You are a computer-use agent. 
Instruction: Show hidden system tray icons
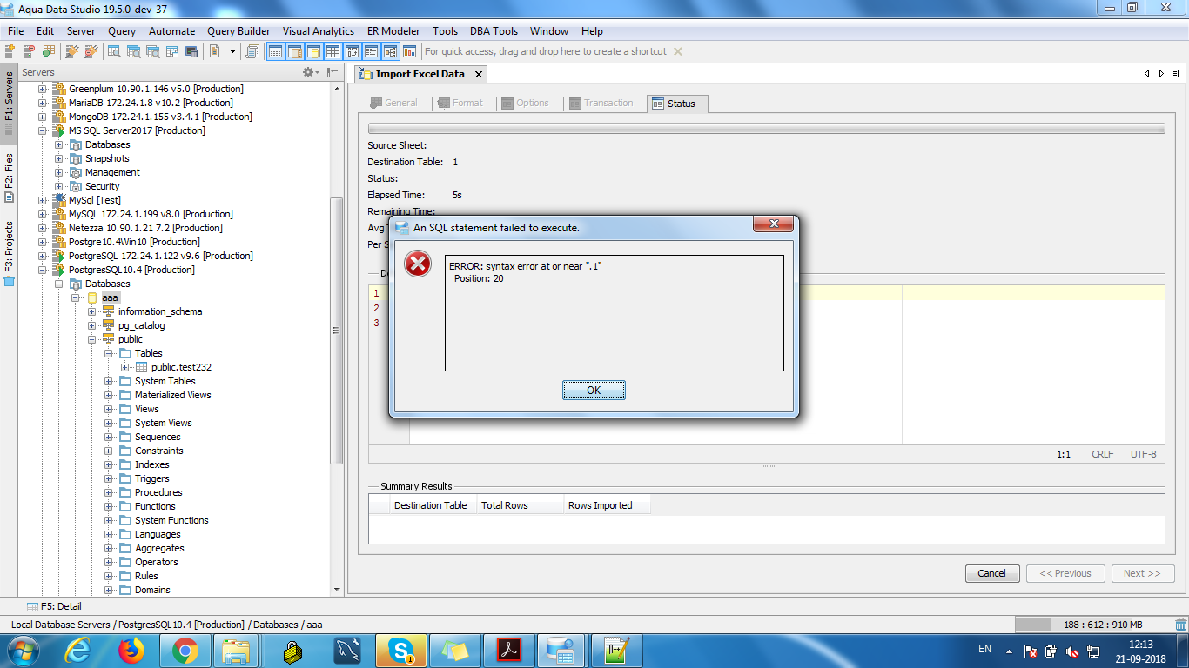point(1009,651)
